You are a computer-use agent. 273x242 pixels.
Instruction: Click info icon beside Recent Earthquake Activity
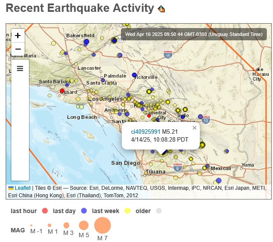tap(161, 9)
